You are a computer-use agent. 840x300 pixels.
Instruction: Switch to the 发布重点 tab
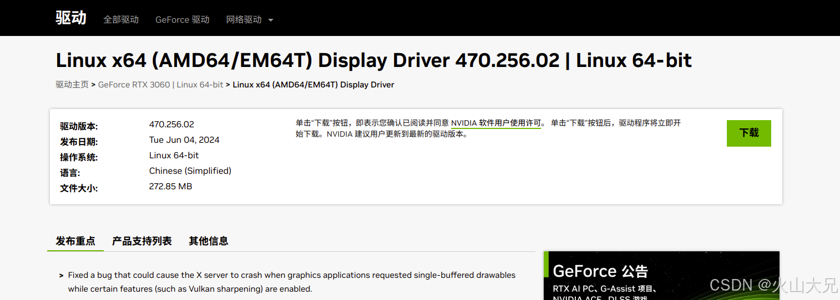[x=75, y=241]
